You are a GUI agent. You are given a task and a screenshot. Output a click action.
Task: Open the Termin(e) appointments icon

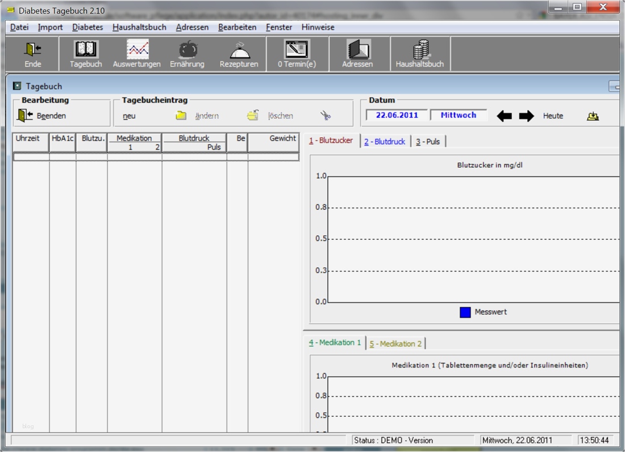tap(297, 51)
